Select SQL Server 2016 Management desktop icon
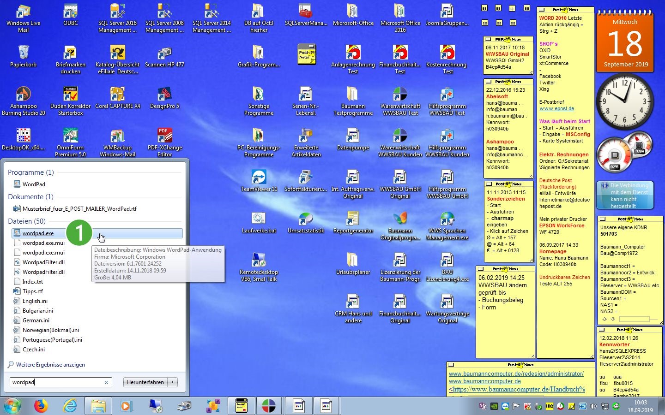The image size is (665, 415). click(117, 18)
